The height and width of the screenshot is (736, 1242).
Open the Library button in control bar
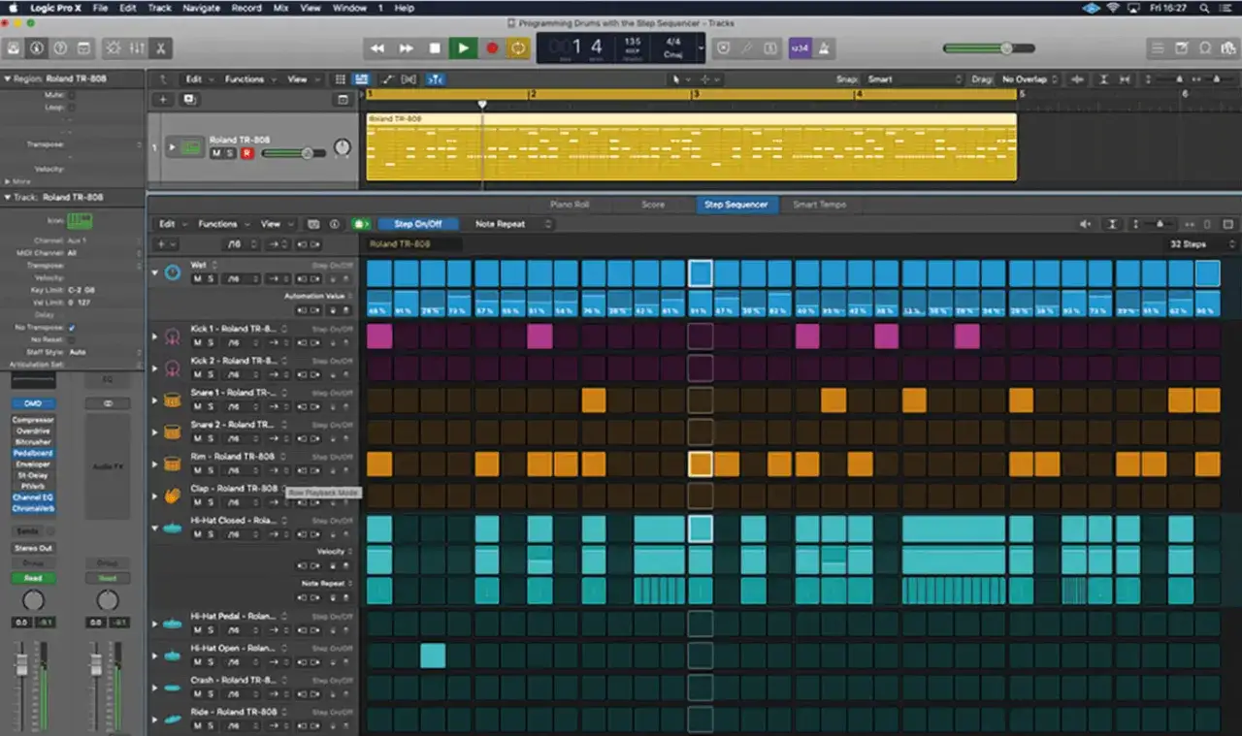(x=15, y=48)
